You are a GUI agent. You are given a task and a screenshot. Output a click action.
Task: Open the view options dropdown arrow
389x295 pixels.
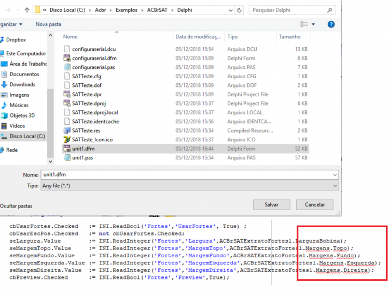[313, 24]
